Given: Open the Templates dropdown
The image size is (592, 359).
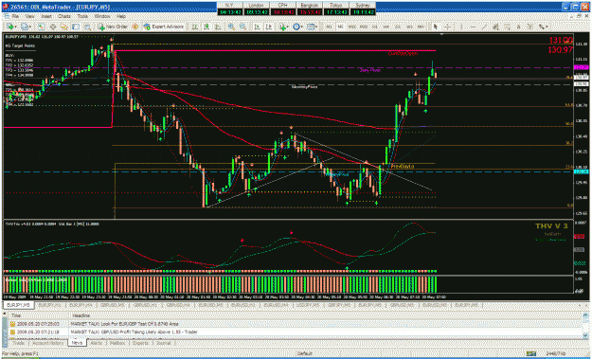Looking at the screenshot, I should click(x=312, y=27).
